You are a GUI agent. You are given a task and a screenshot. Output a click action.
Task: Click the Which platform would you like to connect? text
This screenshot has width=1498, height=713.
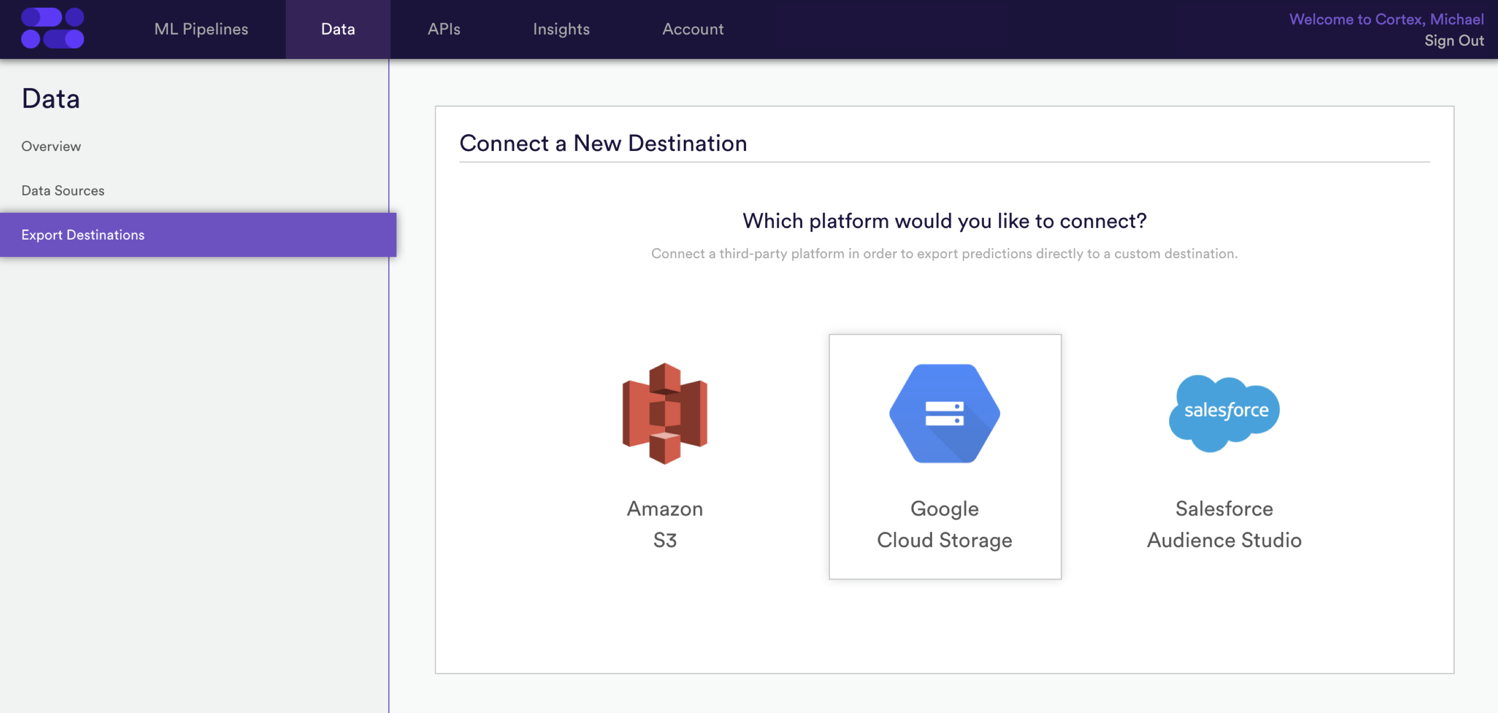pos(944,221)
